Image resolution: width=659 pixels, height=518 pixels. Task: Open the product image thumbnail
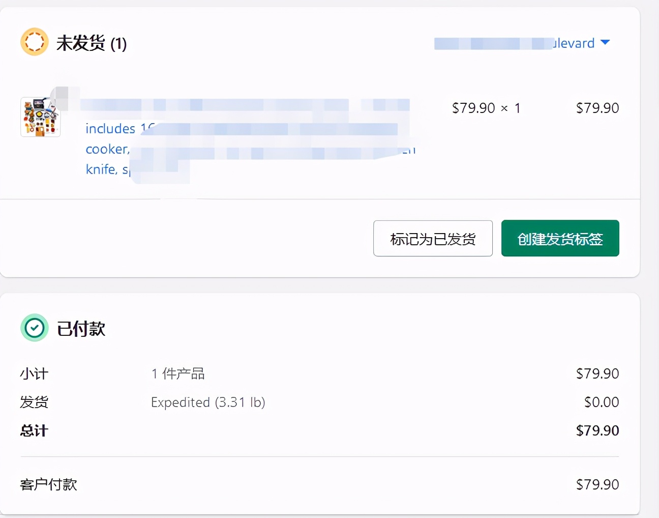[x=40, y=117]
